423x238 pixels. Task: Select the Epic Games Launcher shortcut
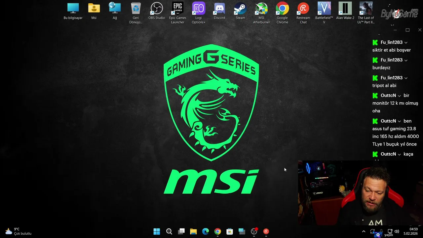(178, 13)
